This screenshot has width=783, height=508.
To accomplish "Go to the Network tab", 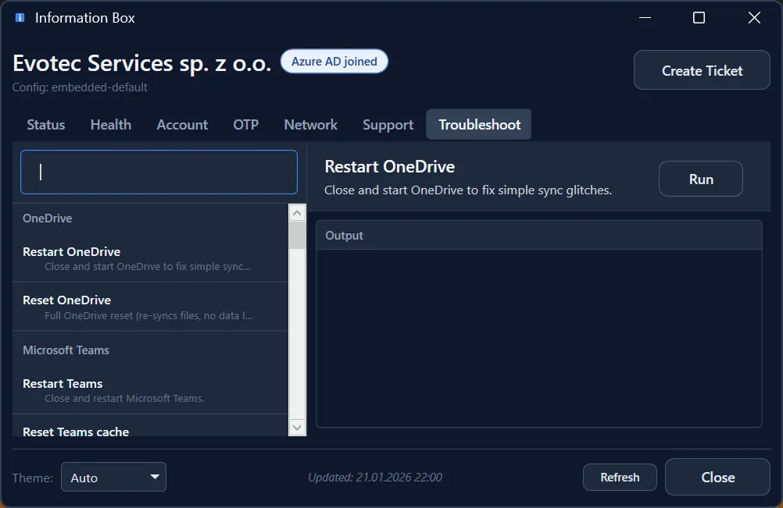I will [x=310, y=125].
